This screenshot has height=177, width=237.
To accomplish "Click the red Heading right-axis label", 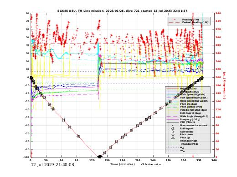I will 224,86.
